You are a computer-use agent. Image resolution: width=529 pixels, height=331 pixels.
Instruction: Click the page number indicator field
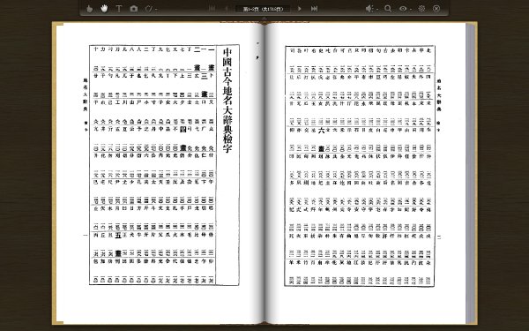(x=263, y=9)
